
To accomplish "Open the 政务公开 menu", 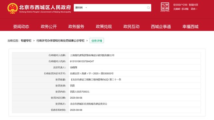I will tap(49, 27).
